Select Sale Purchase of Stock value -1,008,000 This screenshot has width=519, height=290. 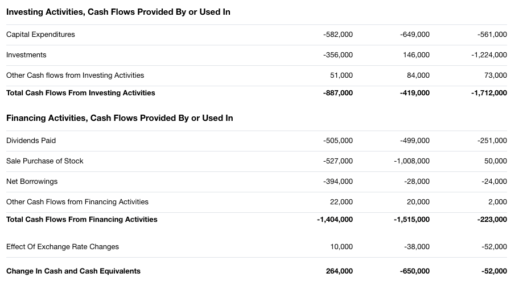[411, 161]
